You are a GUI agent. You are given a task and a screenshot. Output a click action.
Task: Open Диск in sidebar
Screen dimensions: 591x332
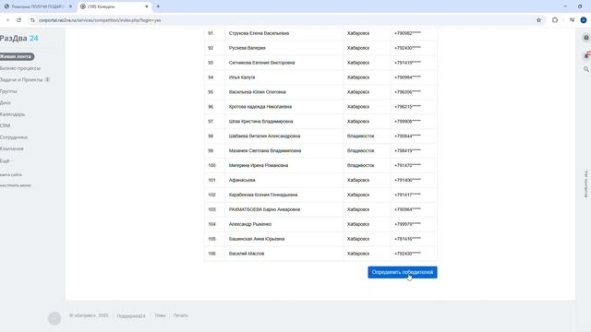click(x=6, y=102)
